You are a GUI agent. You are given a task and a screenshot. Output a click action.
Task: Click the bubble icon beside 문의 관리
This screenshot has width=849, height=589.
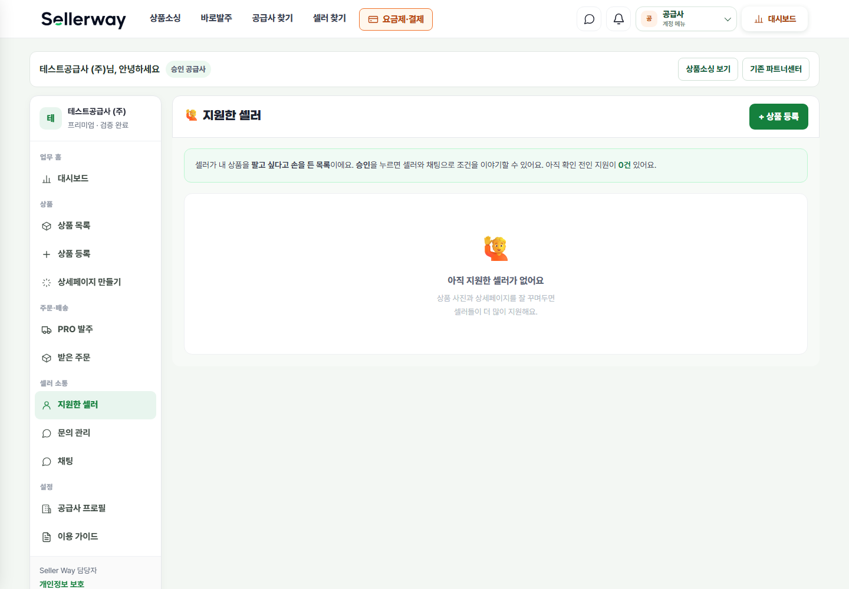(47, 434)
